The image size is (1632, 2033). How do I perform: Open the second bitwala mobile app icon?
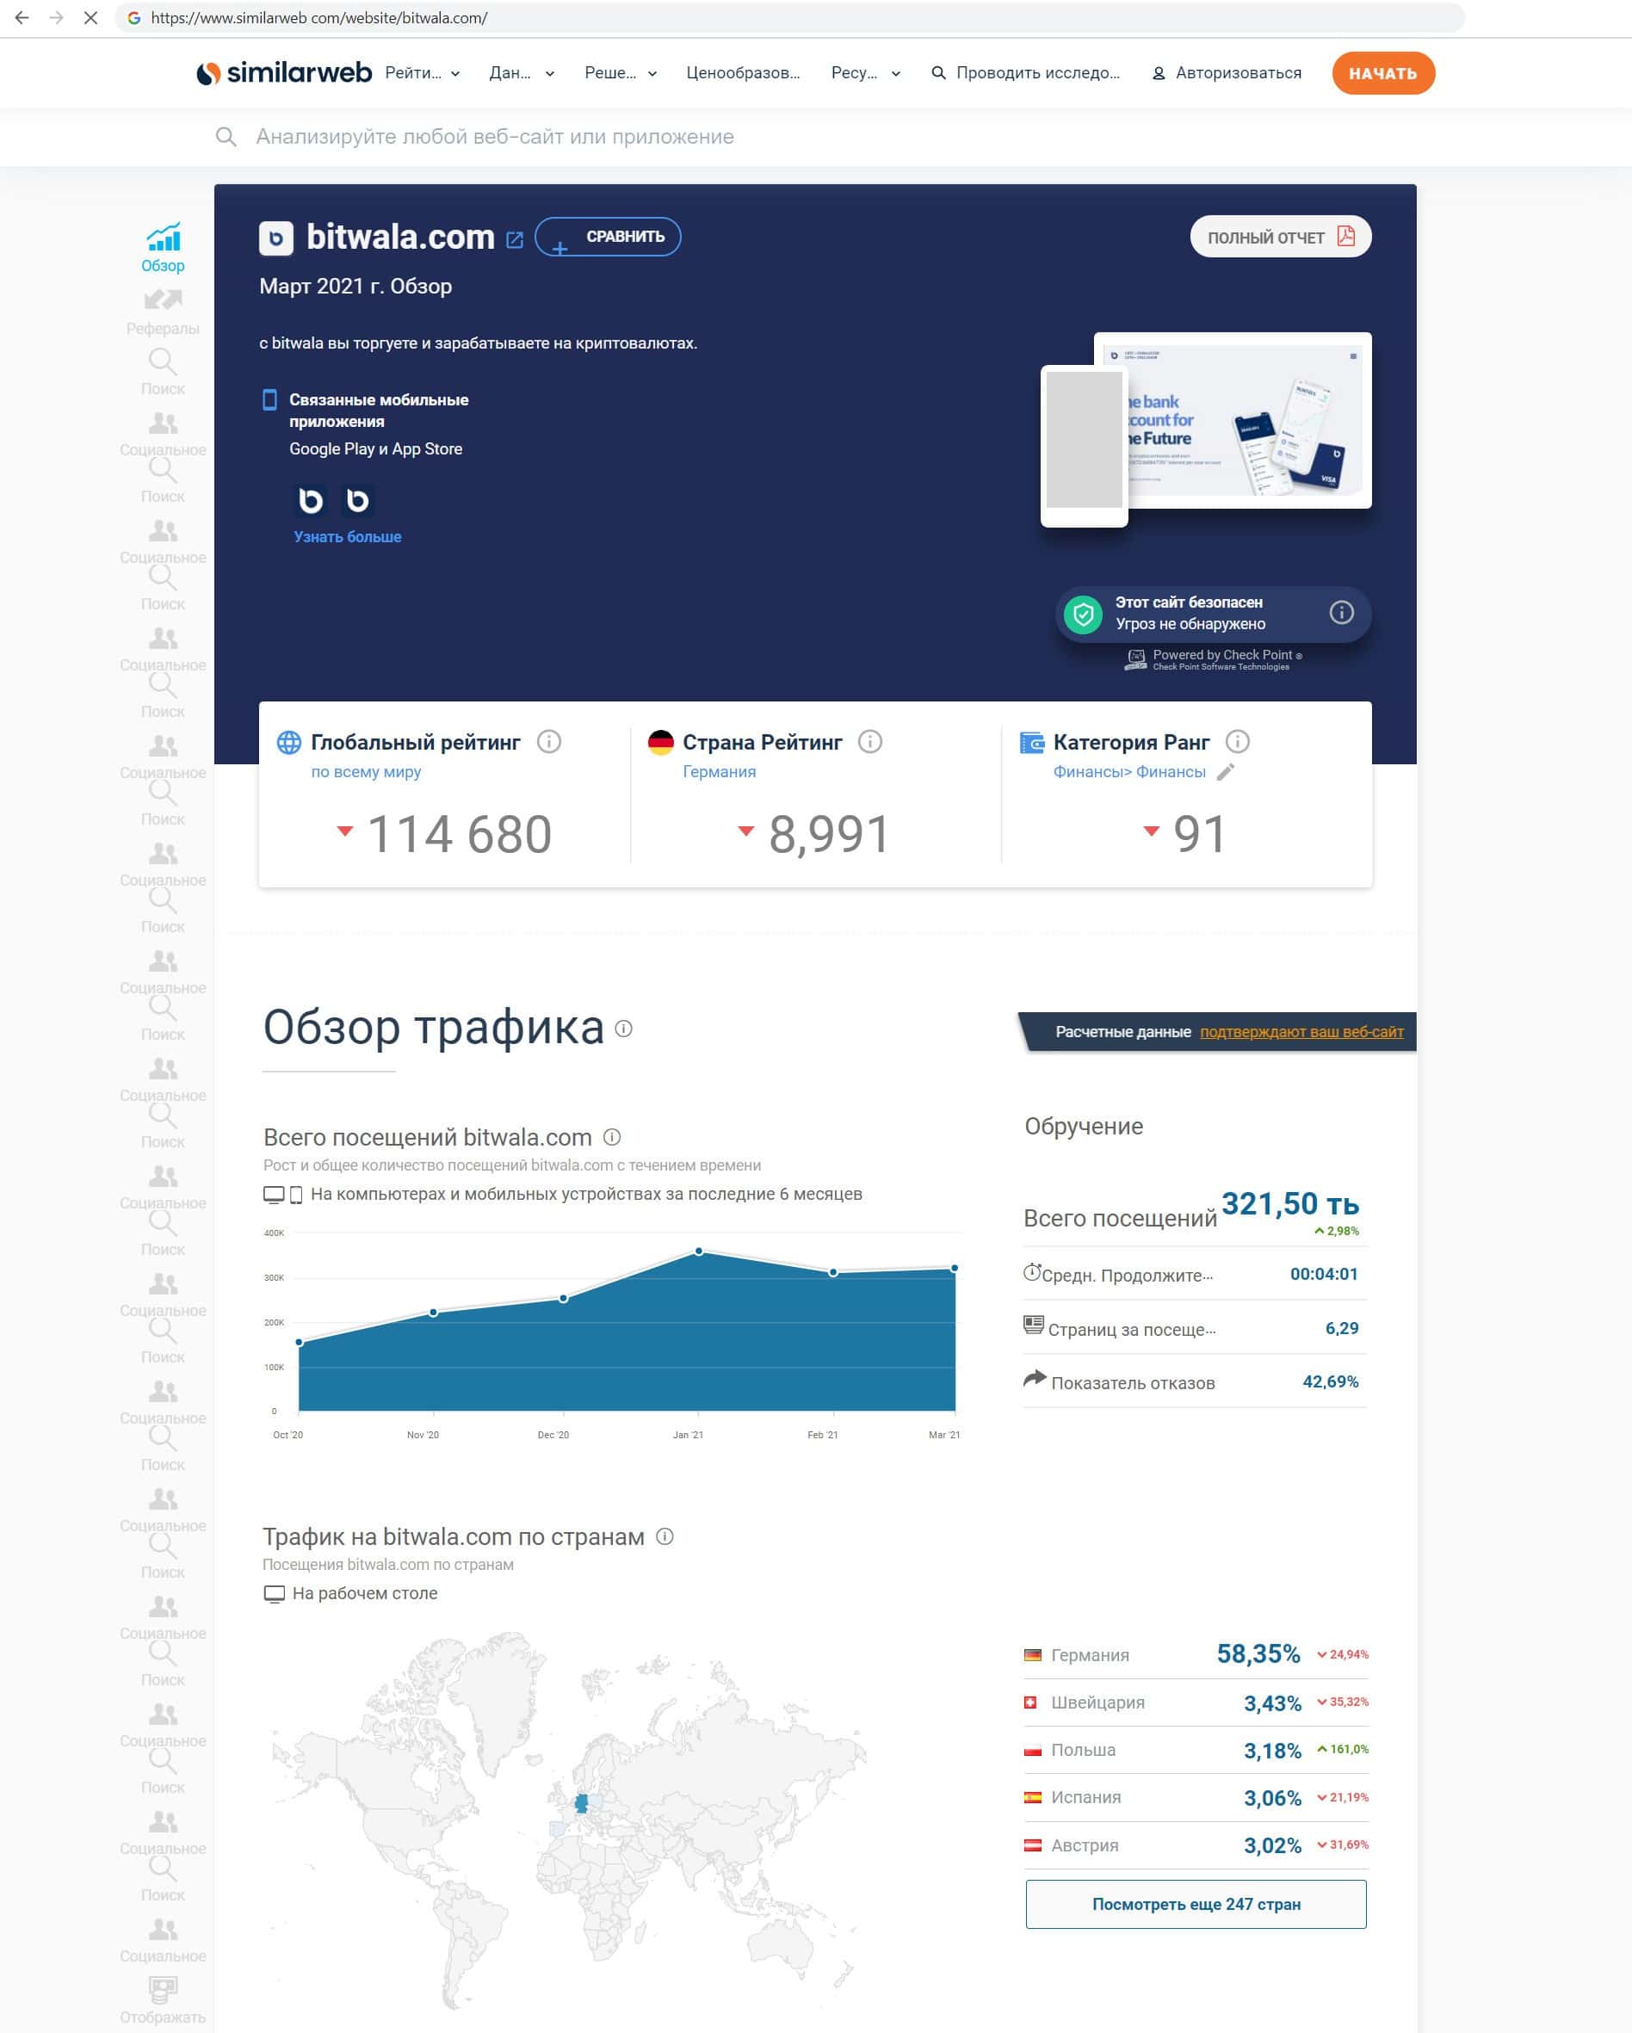pyautogui.click(x=357, y=500)
